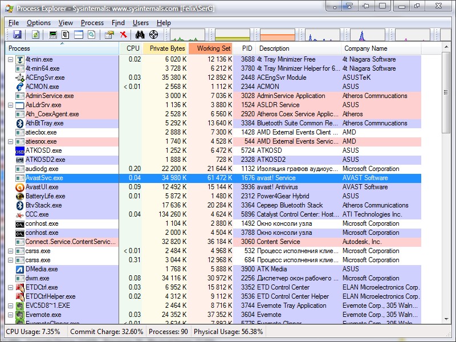This screenshot has width=456, height=342.
Task: Collapse the atiesrxx.exe tree node
Action: [x=10, y=141]
